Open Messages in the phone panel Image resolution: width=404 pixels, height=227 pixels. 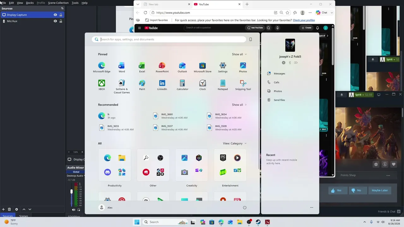click(279, 73)
